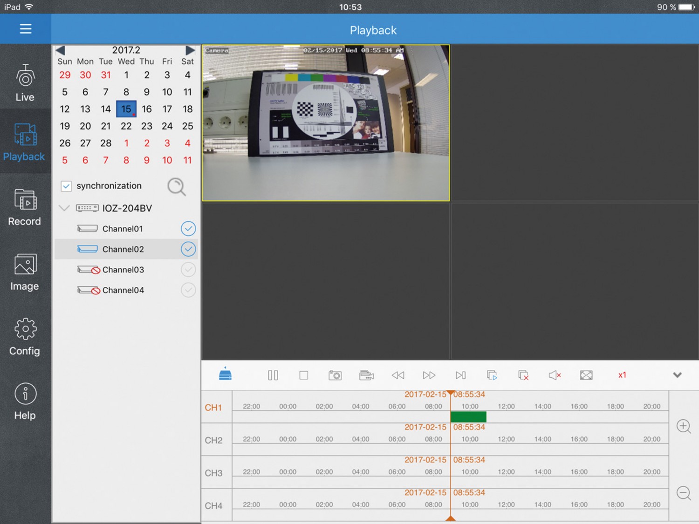Open the Help section
This screenshot has height=524, width=699.
(25, 402)
